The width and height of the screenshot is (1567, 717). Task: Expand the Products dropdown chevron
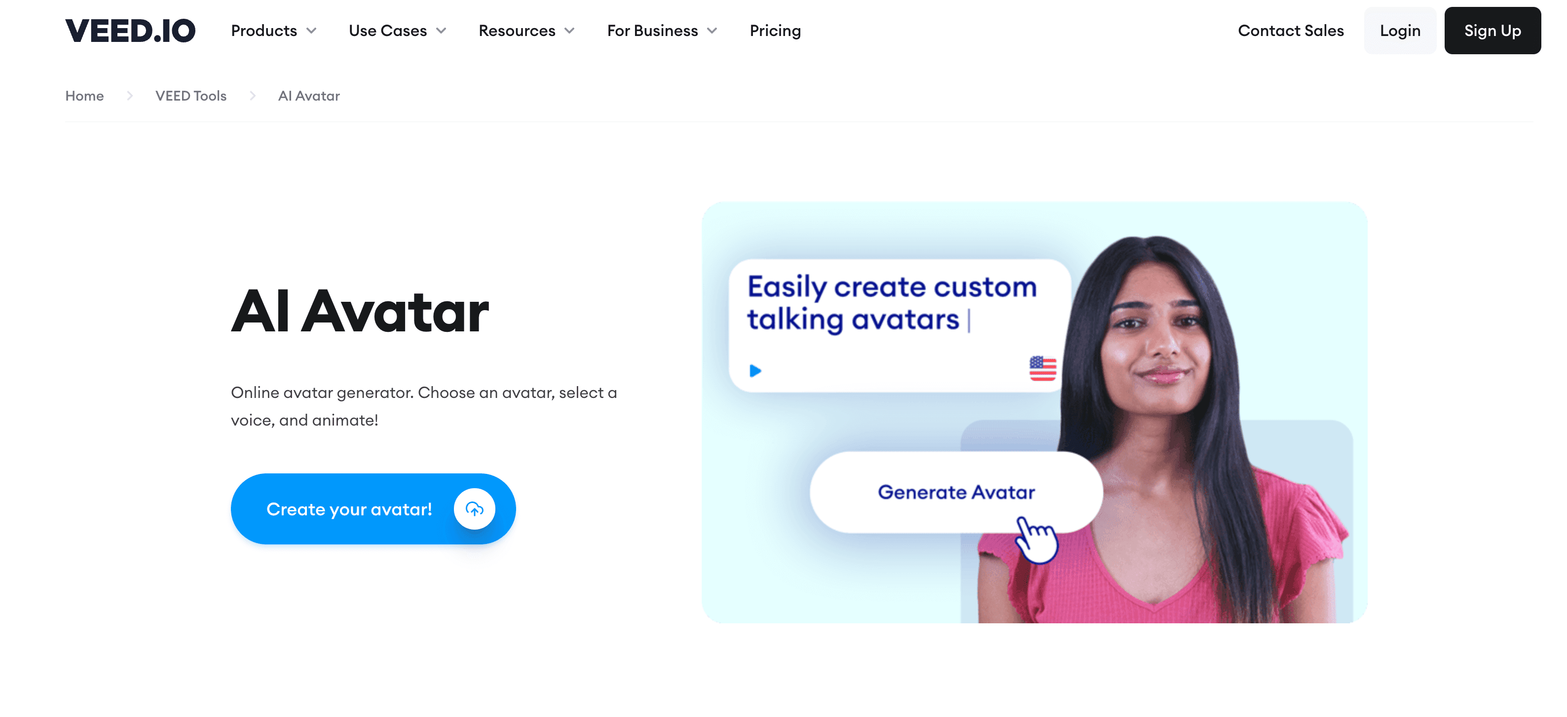coord(311,31)
